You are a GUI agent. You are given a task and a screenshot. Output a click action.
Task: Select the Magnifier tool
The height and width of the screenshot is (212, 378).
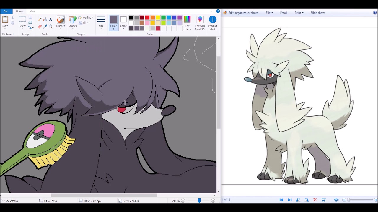coord(50,26)
